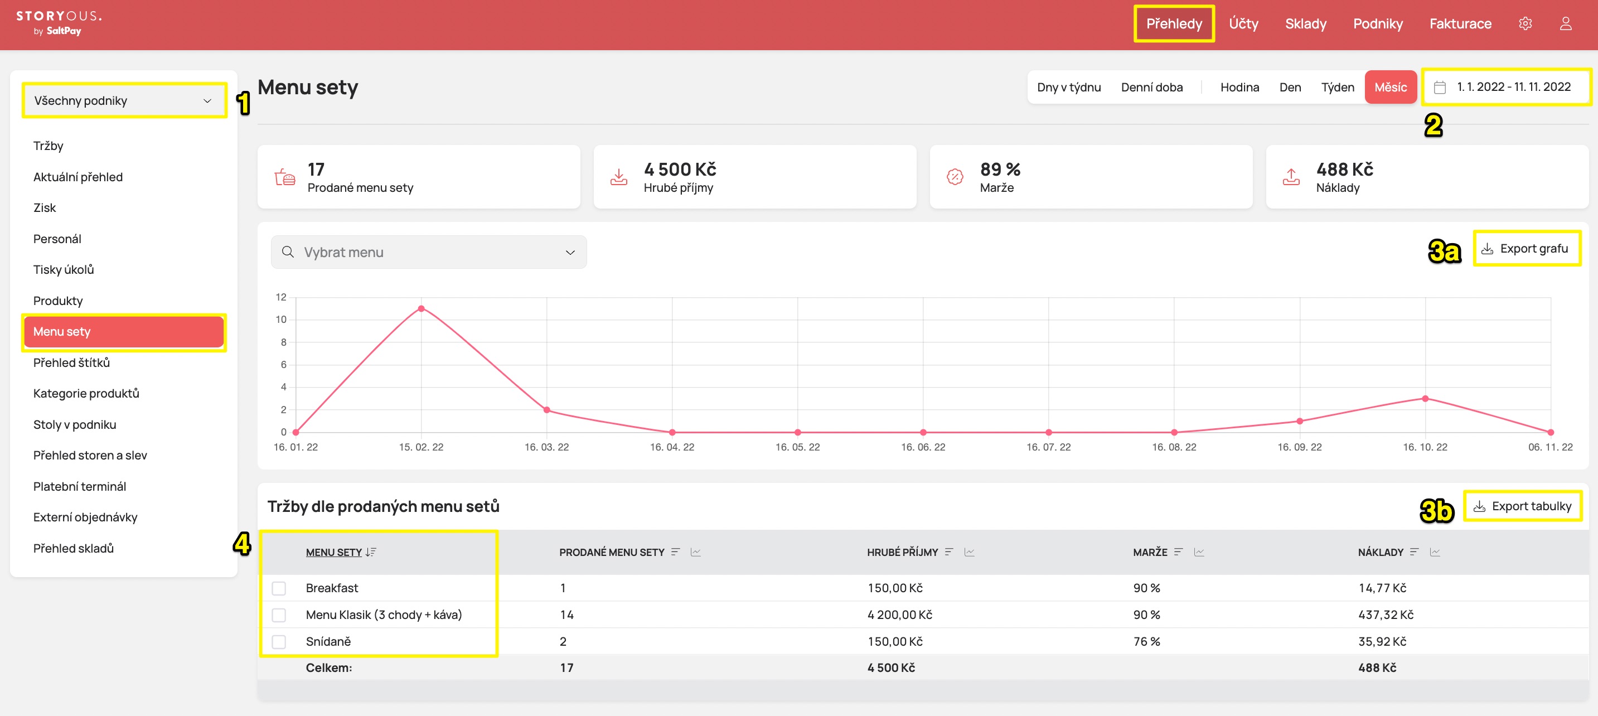Click the Storyous logo
Screen dimensions: 1598x716
[x=59, y=23]
